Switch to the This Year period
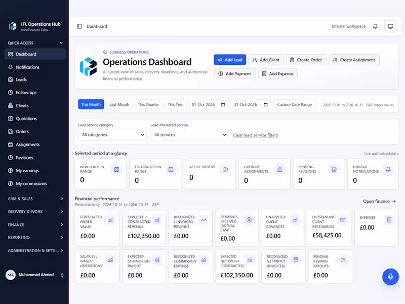 pos(175,104)
